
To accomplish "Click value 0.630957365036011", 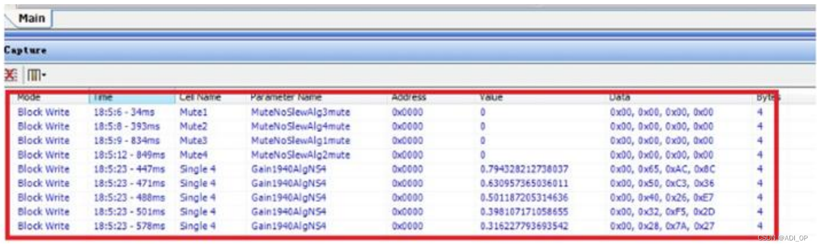I will tap(524, 183).
